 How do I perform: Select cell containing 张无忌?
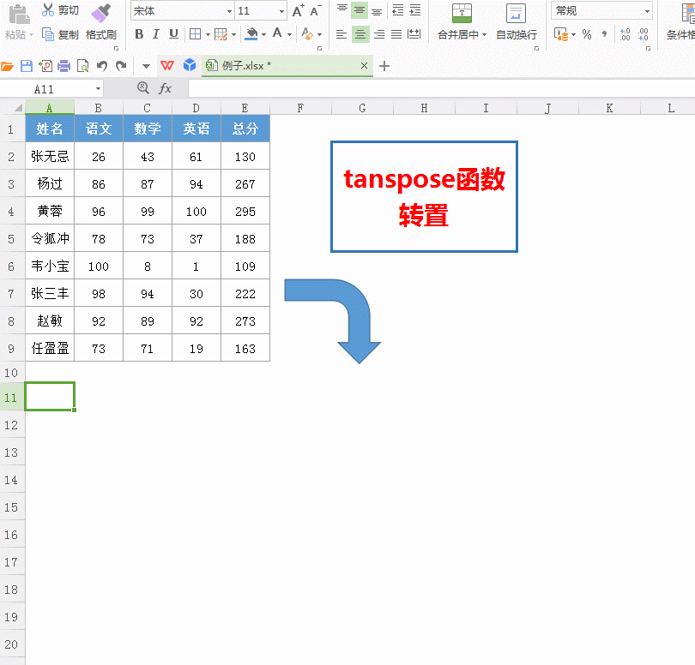click(x=50, y=156)
